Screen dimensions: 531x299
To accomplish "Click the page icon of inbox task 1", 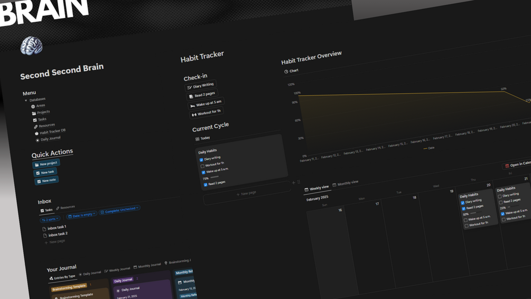I will [x=44, y=229].
